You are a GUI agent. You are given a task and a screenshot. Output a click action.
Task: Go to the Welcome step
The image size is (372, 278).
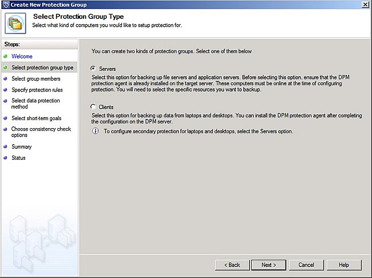(22, 57)
